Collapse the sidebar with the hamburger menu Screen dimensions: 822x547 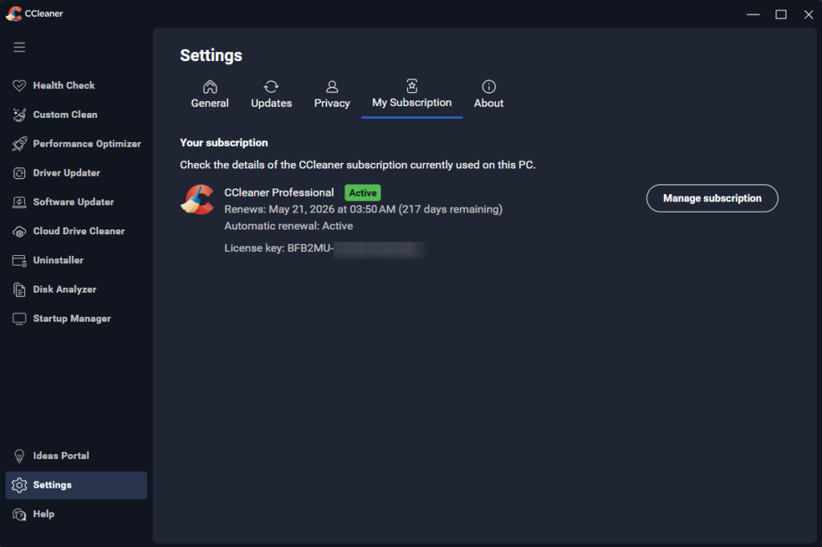point(19,47)
